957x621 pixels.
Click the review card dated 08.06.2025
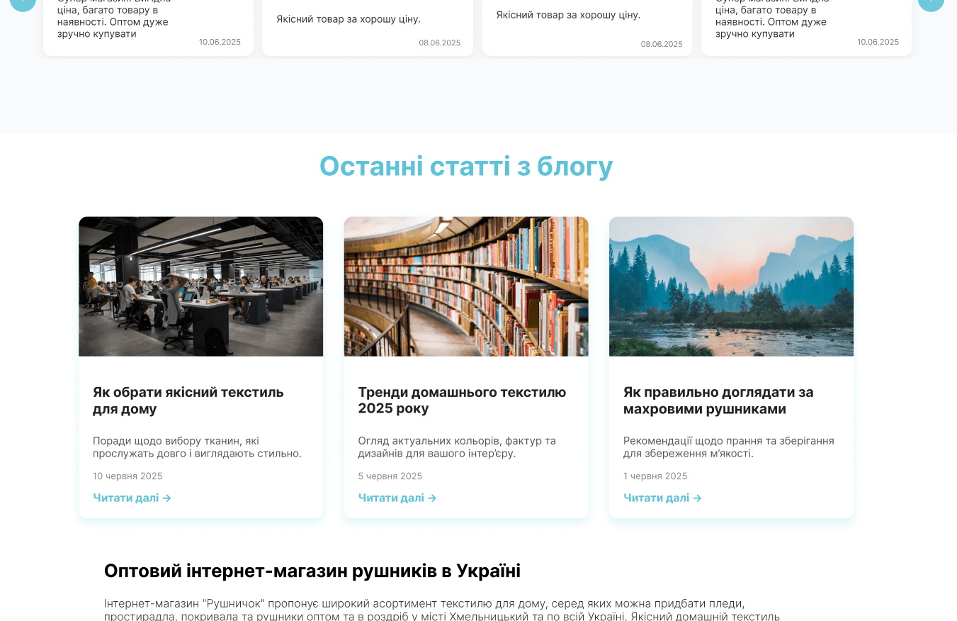tap(367, 25)
